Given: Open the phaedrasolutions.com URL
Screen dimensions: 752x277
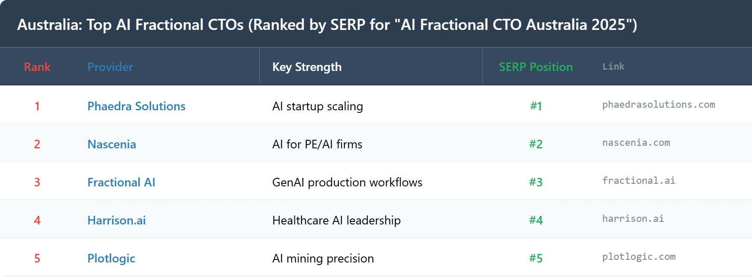Looking at the screenshot, I should click(658, 105).
